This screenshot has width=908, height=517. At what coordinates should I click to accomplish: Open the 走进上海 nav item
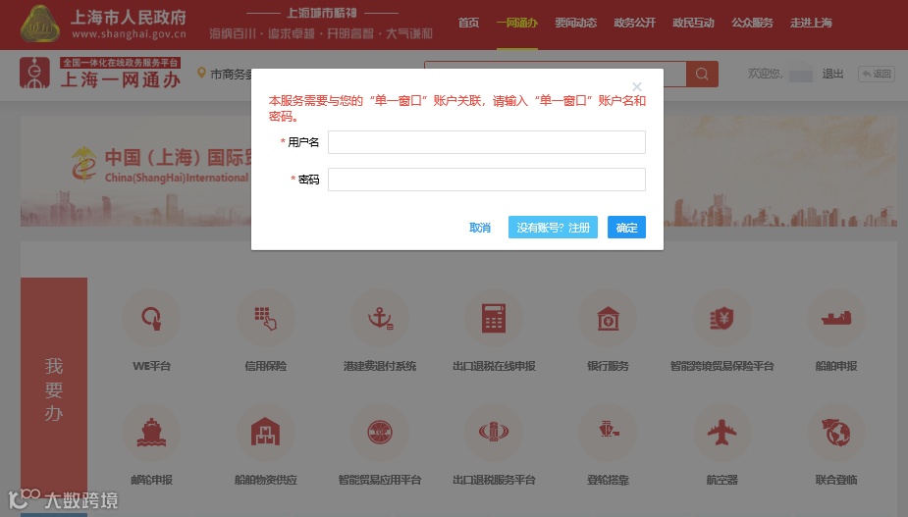pyautogui.click(x=811, y=23)
